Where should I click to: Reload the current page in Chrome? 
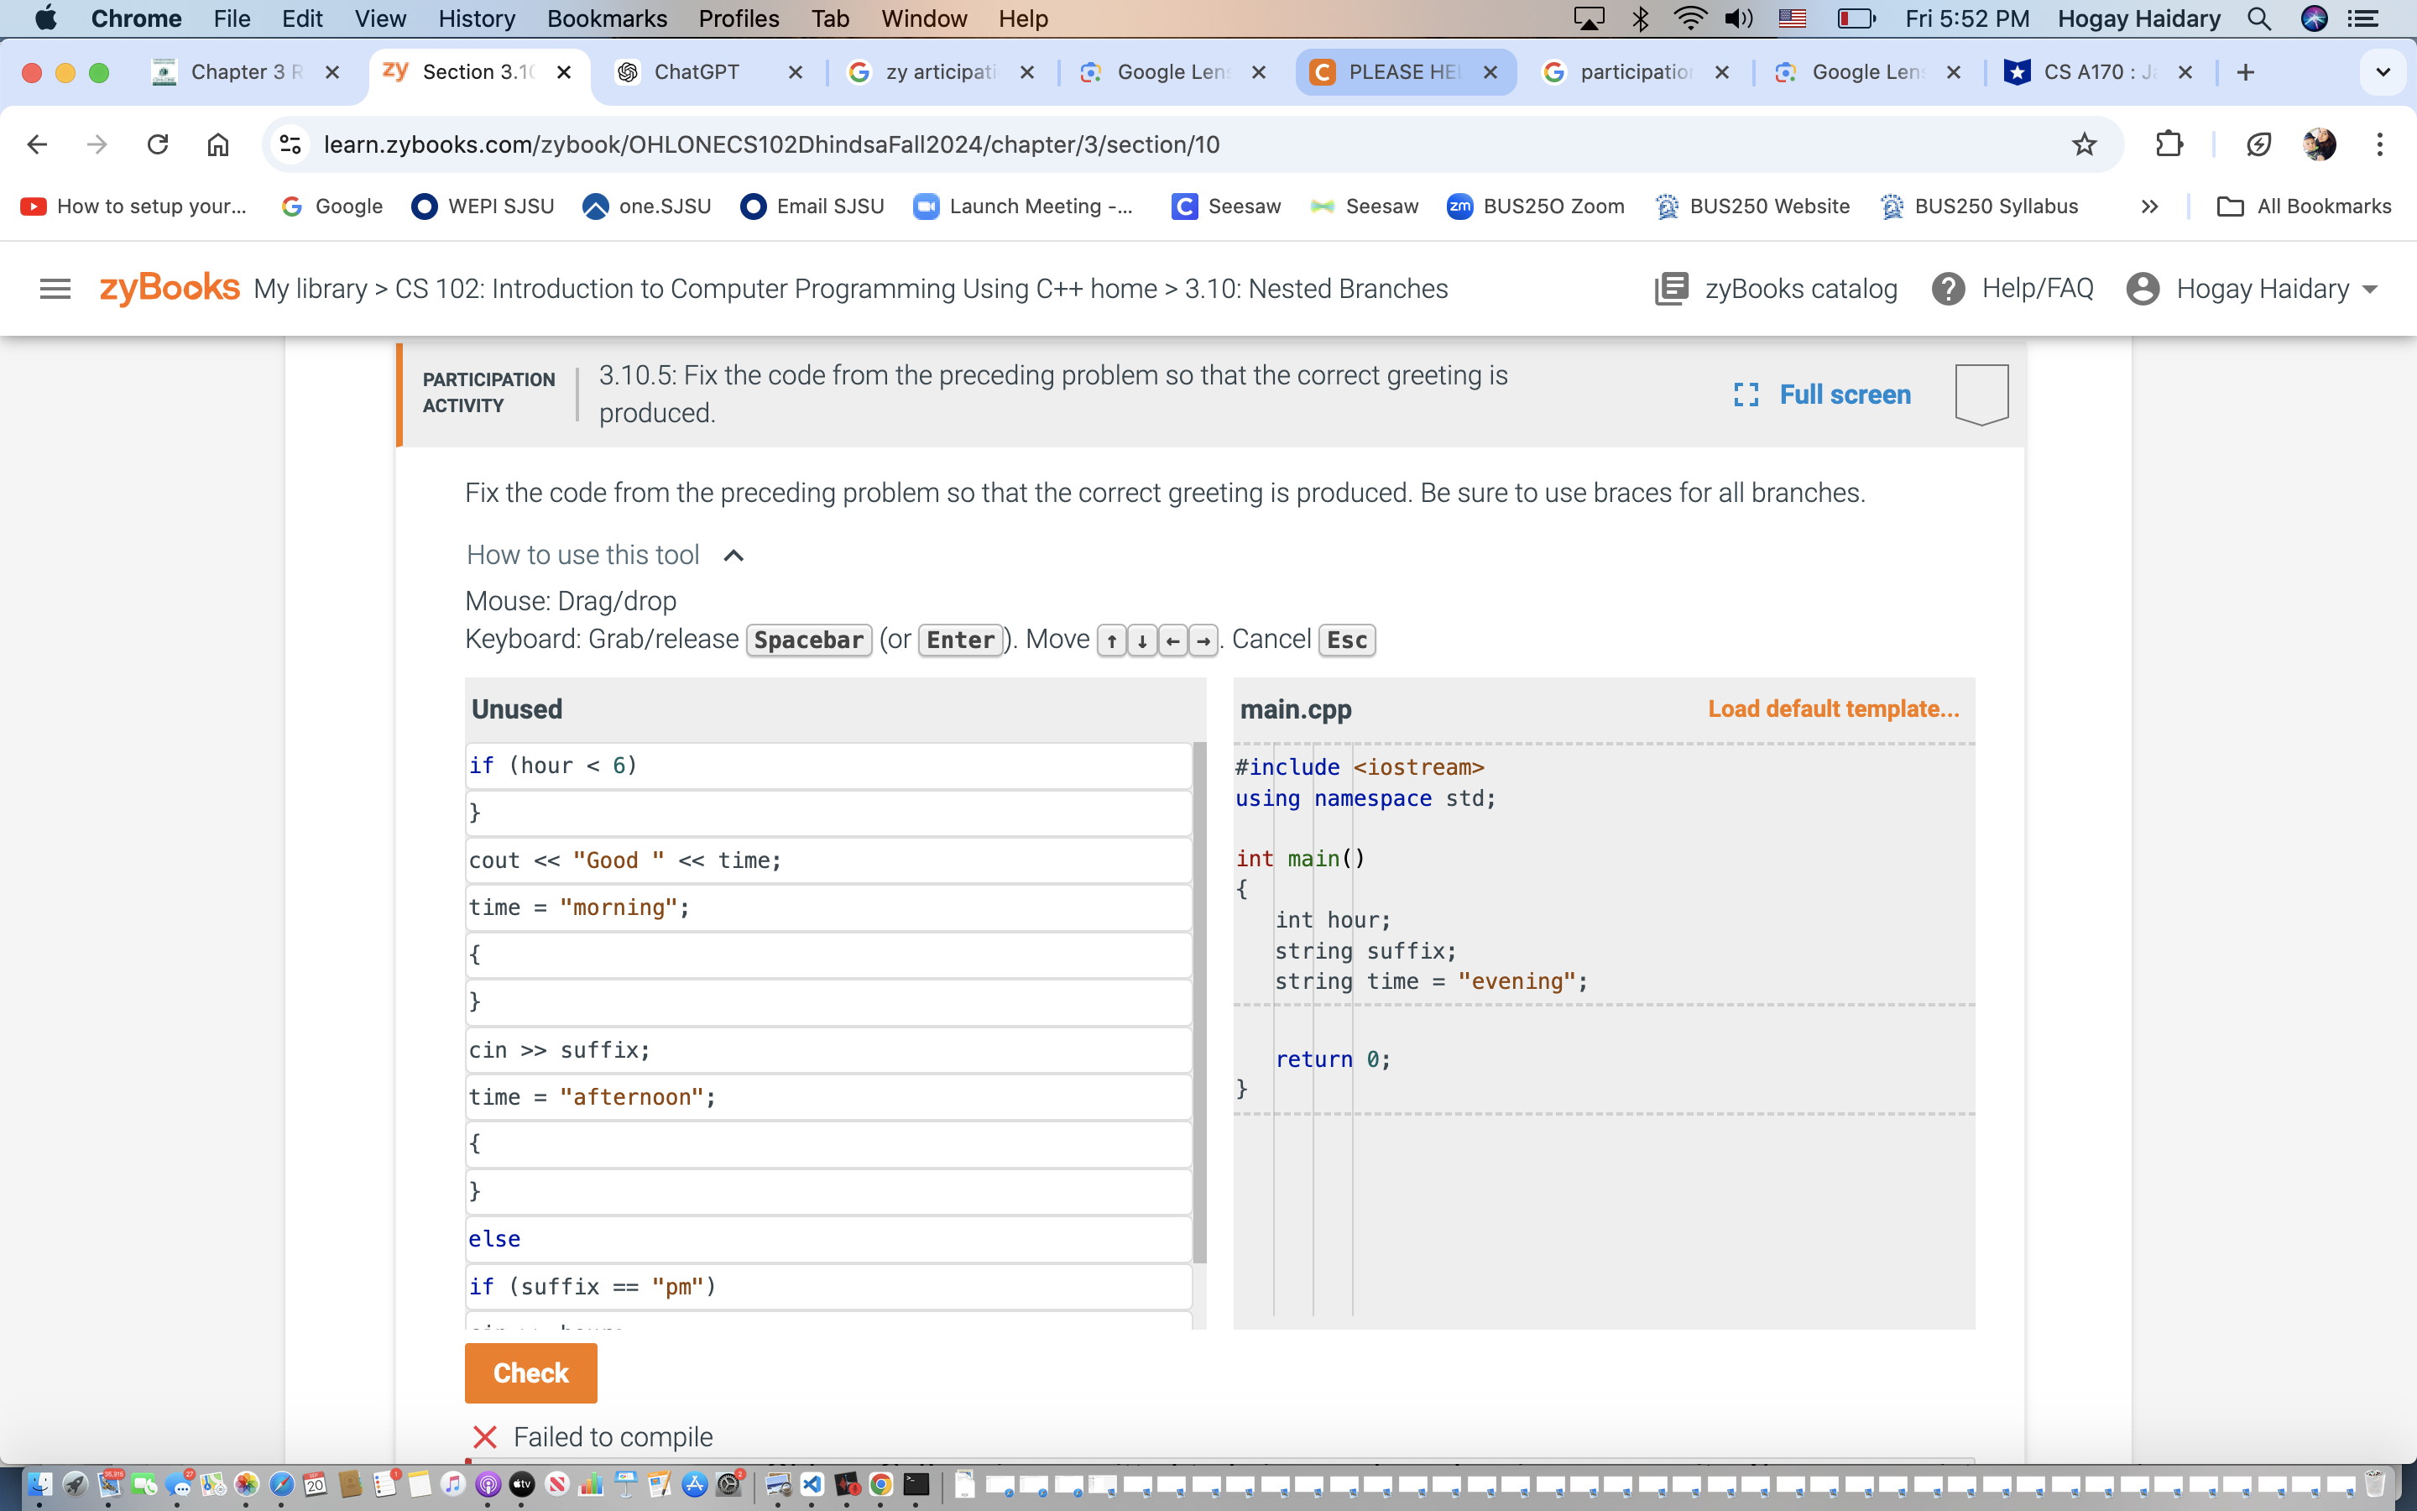pos(158,144)
